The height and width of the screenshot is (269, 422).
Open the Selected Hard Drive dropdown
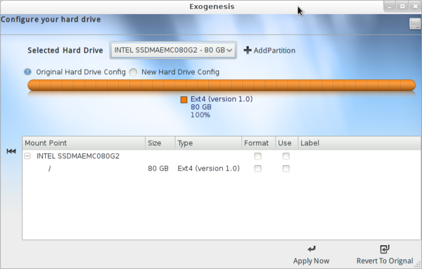pyautogui.click(x=173, y=50)
